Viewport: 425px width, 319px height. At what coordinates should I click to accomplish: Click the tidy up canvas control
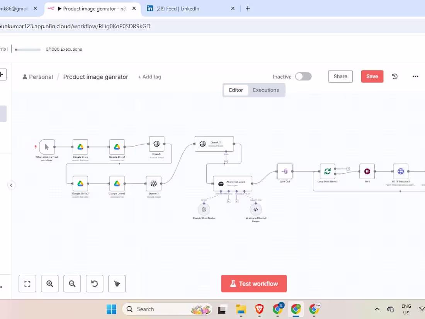(117, 283)
